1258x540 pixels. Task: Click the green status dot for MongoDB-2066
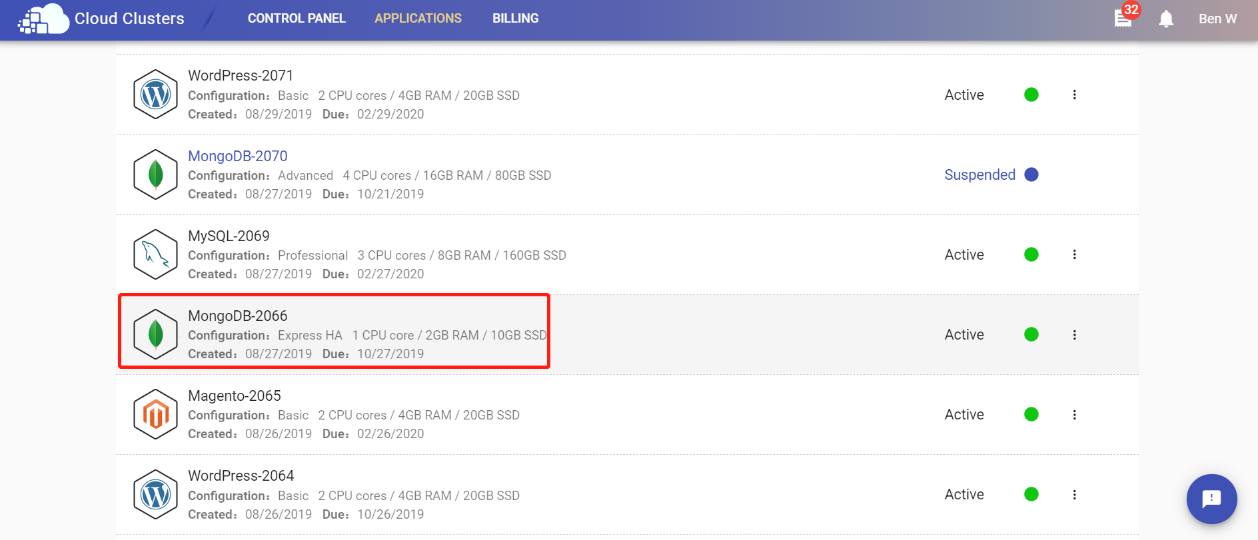[1031, 334]
